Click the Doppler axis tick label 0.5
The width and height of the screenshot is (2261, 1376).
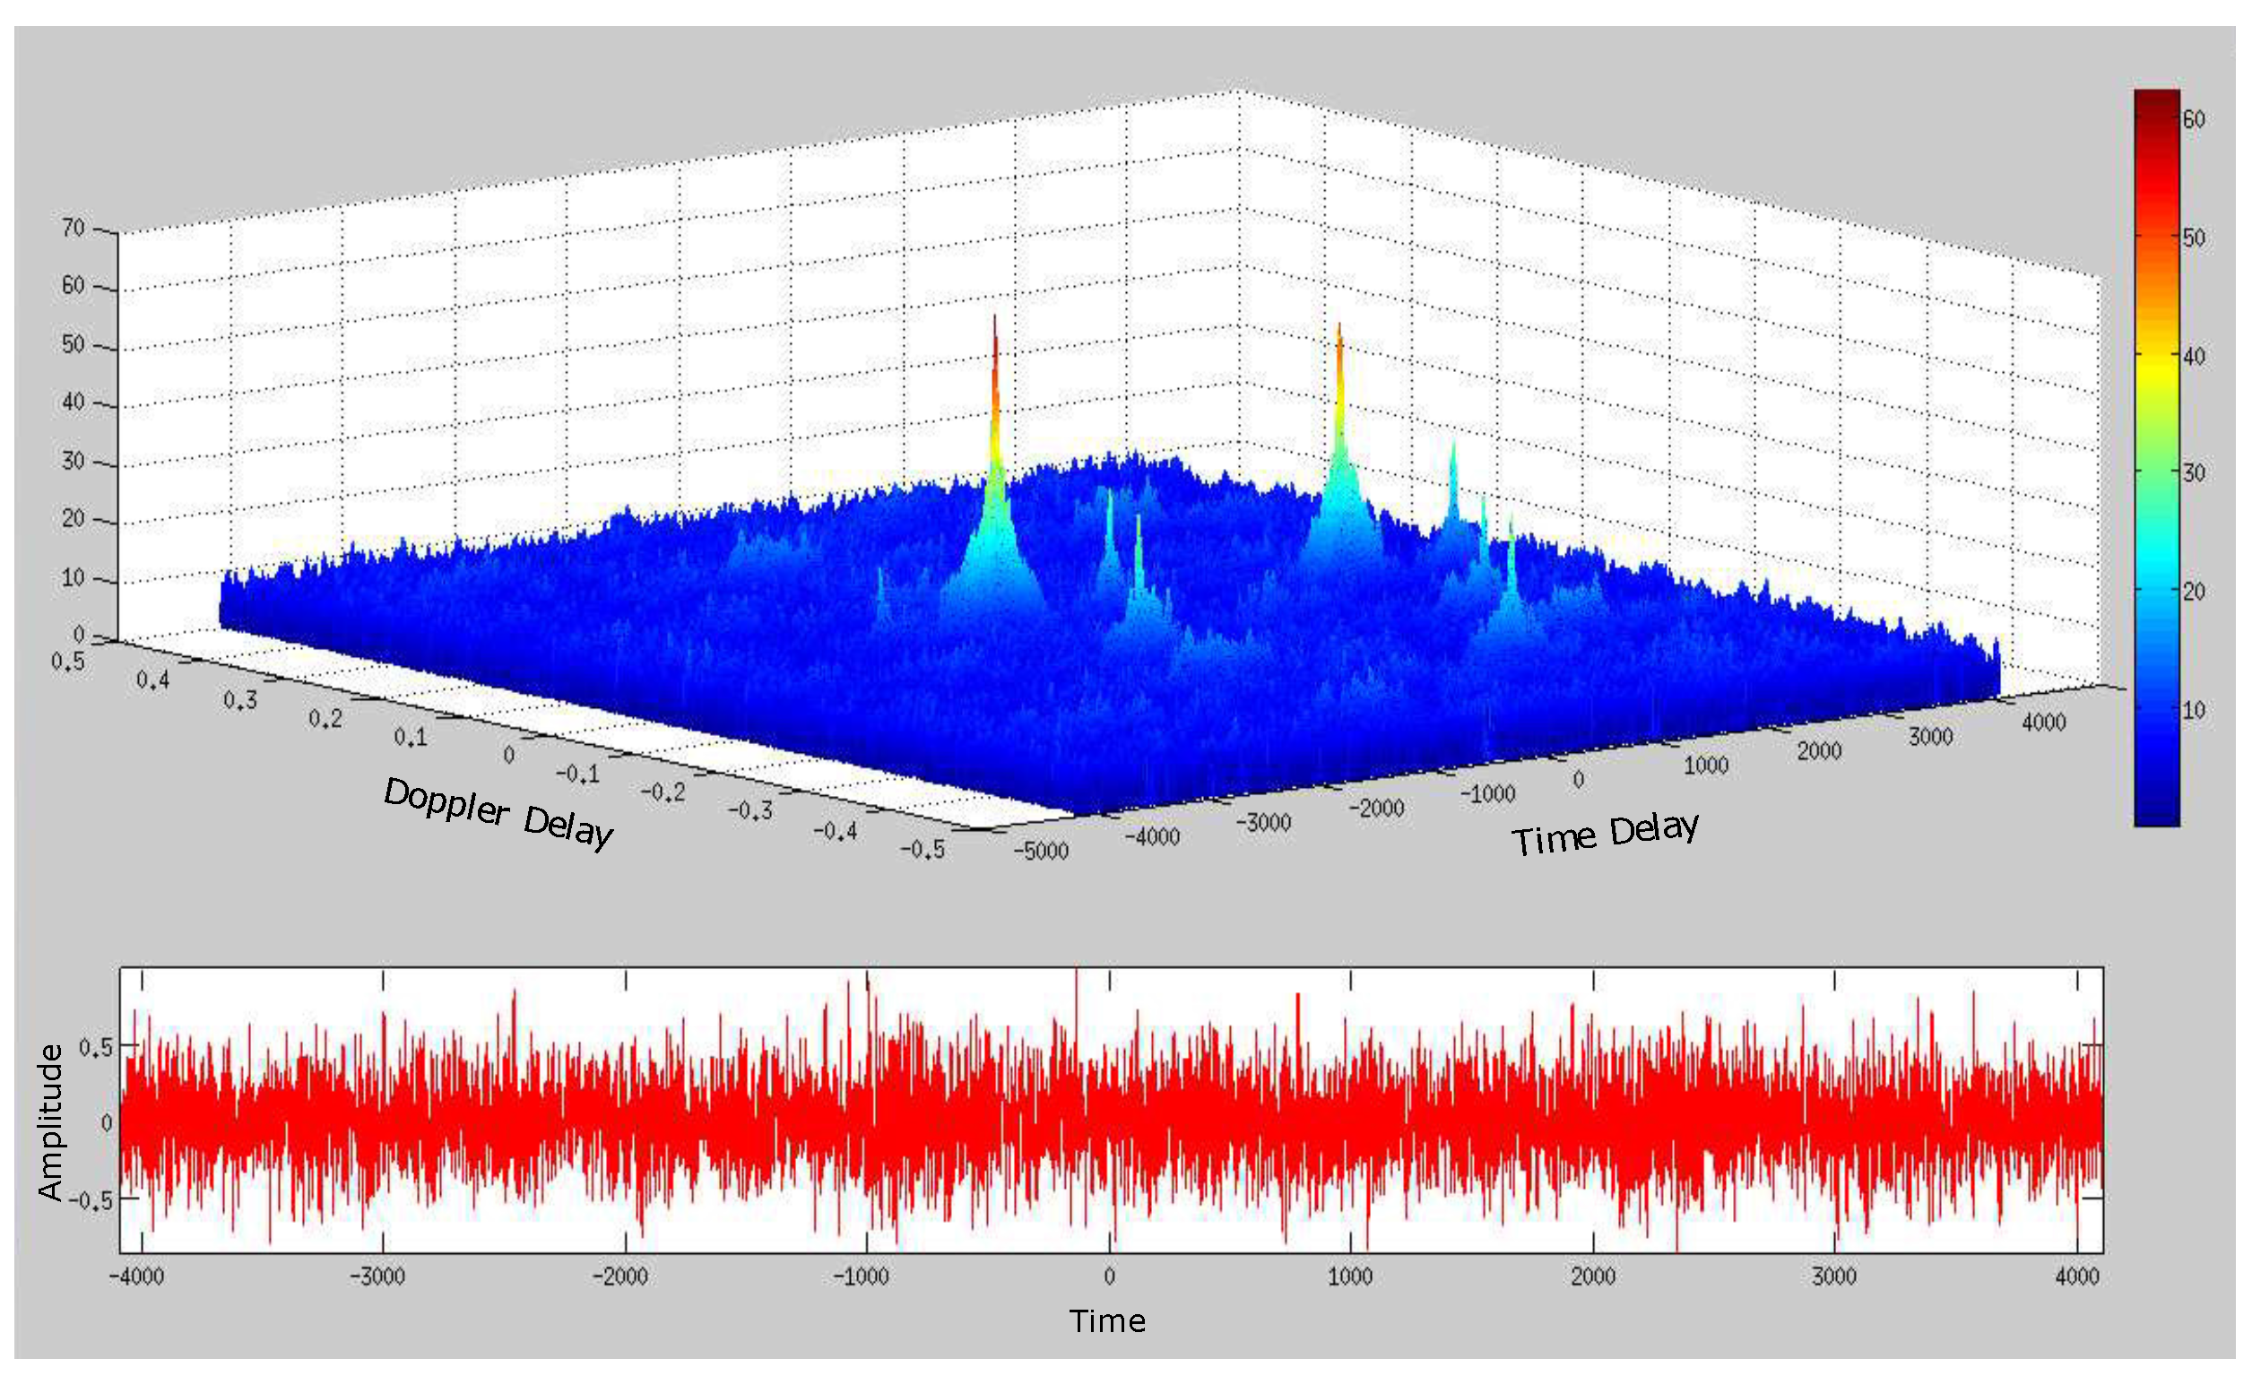point(67,662)
